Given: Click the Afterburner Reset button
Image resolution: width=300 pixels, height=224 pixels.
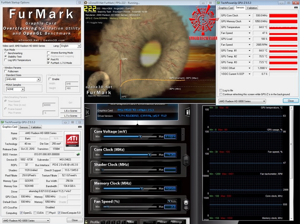Looking at the screenshot, I should (x=163, y=222).
